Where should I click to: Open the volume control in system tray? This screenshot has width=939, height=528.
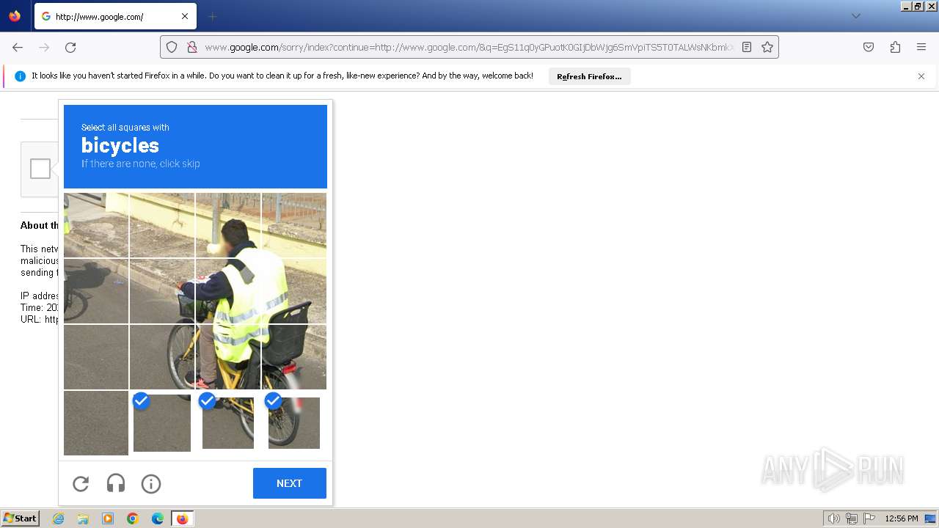click(x=833, y=518)
